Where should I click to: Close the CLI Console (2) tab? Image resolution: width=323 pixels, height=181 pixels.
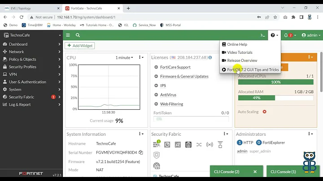[255, 172]
